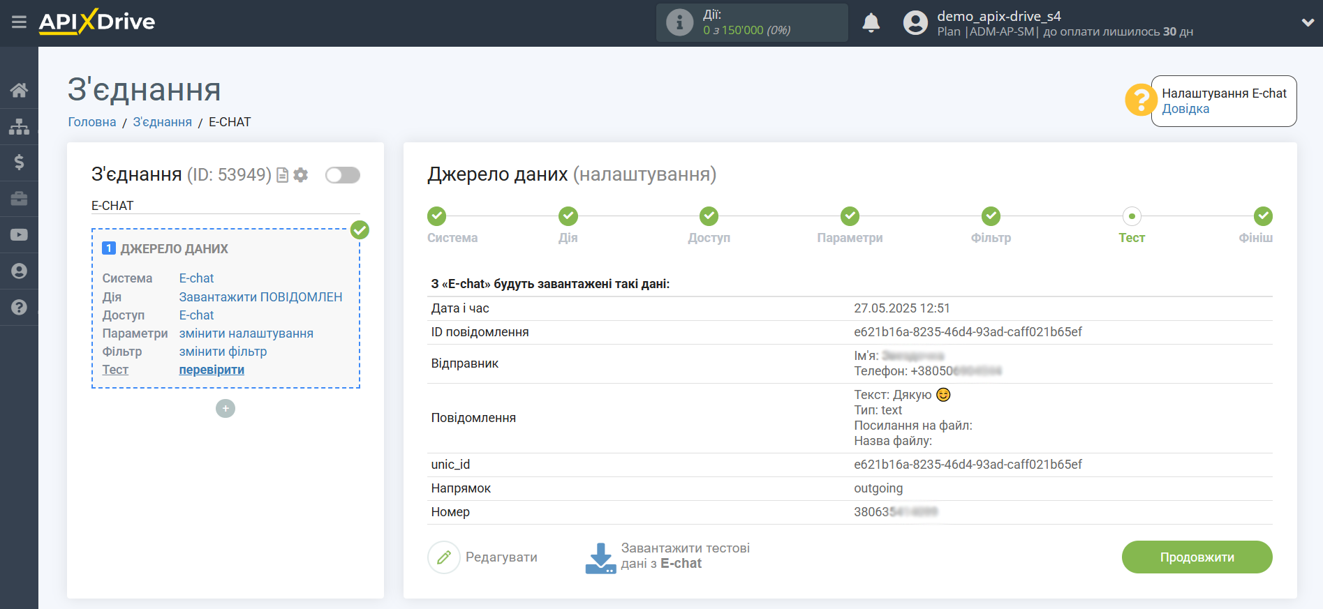Download test data from E-chat

point(667,557)
